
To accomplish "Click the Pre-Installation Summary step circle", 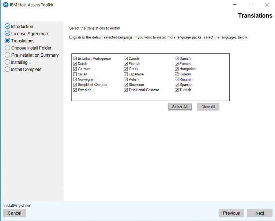I will pyautogui.click(x=7, y=55).
